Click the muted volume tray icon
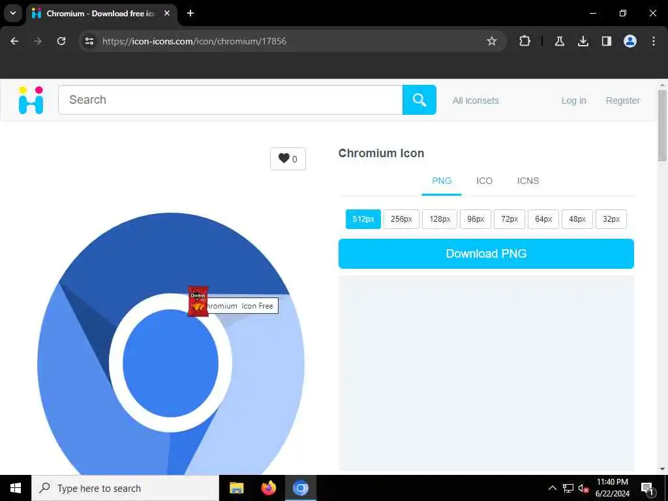Image resolution: width=668 pixels, height=501 pixels. point(584,488)
